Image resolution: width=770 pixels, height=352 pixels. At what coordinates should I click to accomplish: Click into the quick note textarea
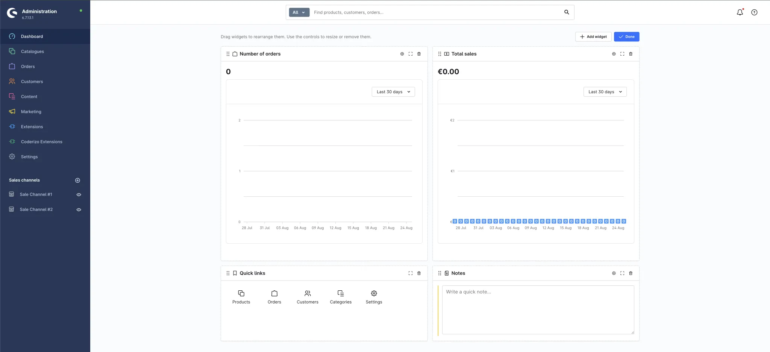[x=538, y=310]
